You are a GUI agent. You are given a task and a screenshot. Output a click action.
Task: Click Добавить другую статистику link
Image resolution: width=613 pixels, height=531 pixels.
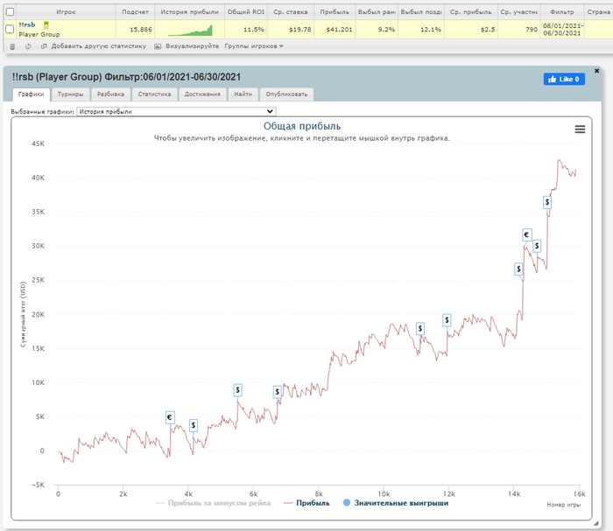98,46
